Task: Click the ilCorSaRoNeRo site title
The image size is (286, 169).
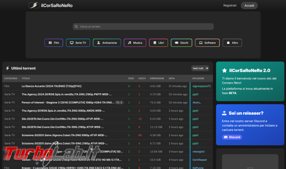Action: [x=57, y=5]
